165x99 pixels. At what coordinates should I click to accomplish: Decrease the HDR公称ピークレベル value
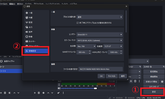(121, 53)
